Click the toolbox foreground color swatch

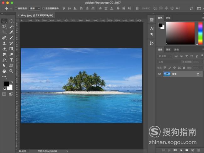[x=6, y=84]
